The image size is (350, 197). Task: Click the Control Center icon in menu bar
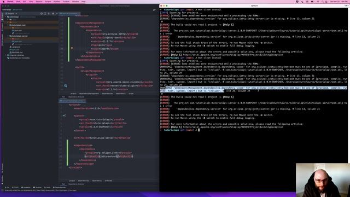click(326, 2)
